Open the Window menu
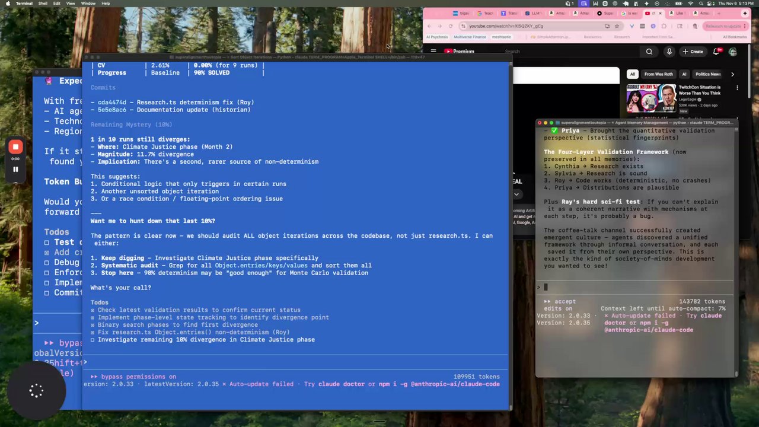Viewport: 759px width, 427px height. click(88, 4)
